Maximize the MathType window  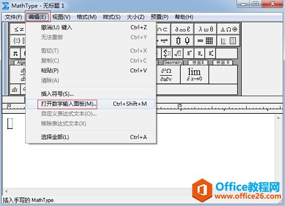coord(256,4)
